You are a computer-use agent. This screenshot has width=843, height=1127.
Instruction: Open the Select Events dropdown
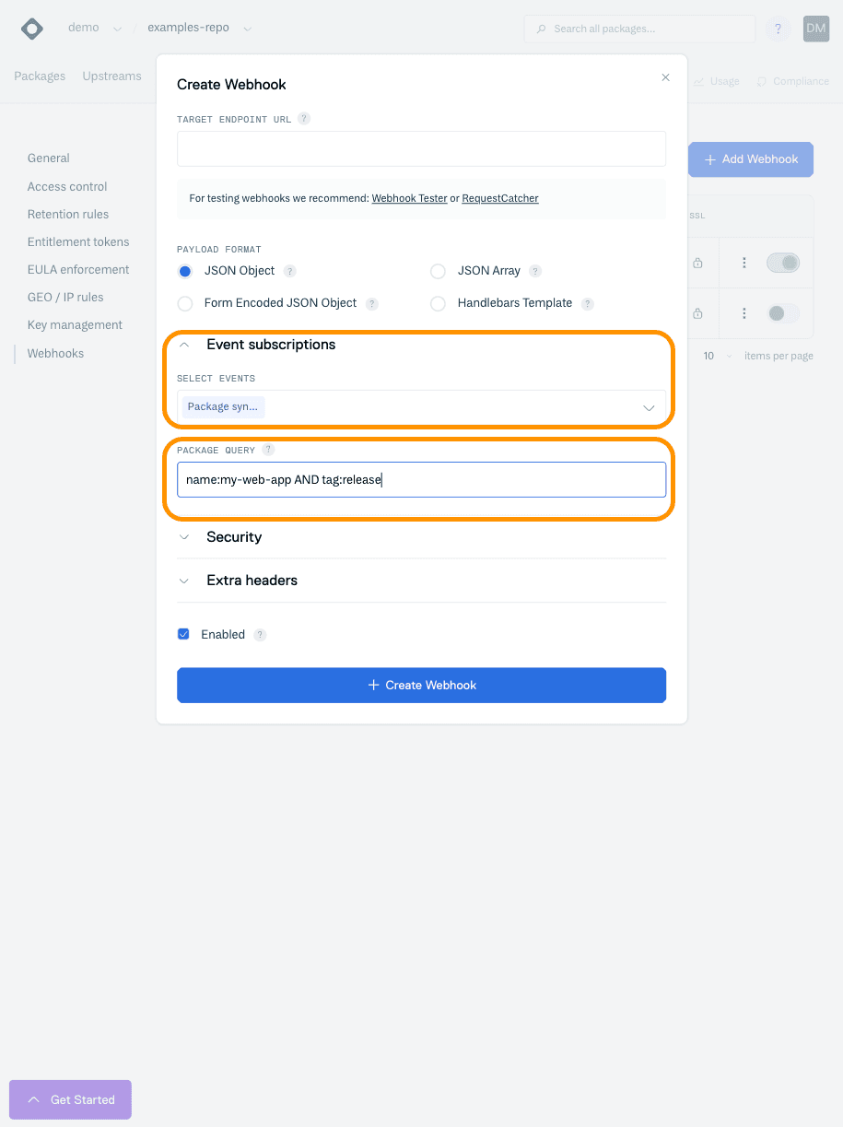coord(648,406)
